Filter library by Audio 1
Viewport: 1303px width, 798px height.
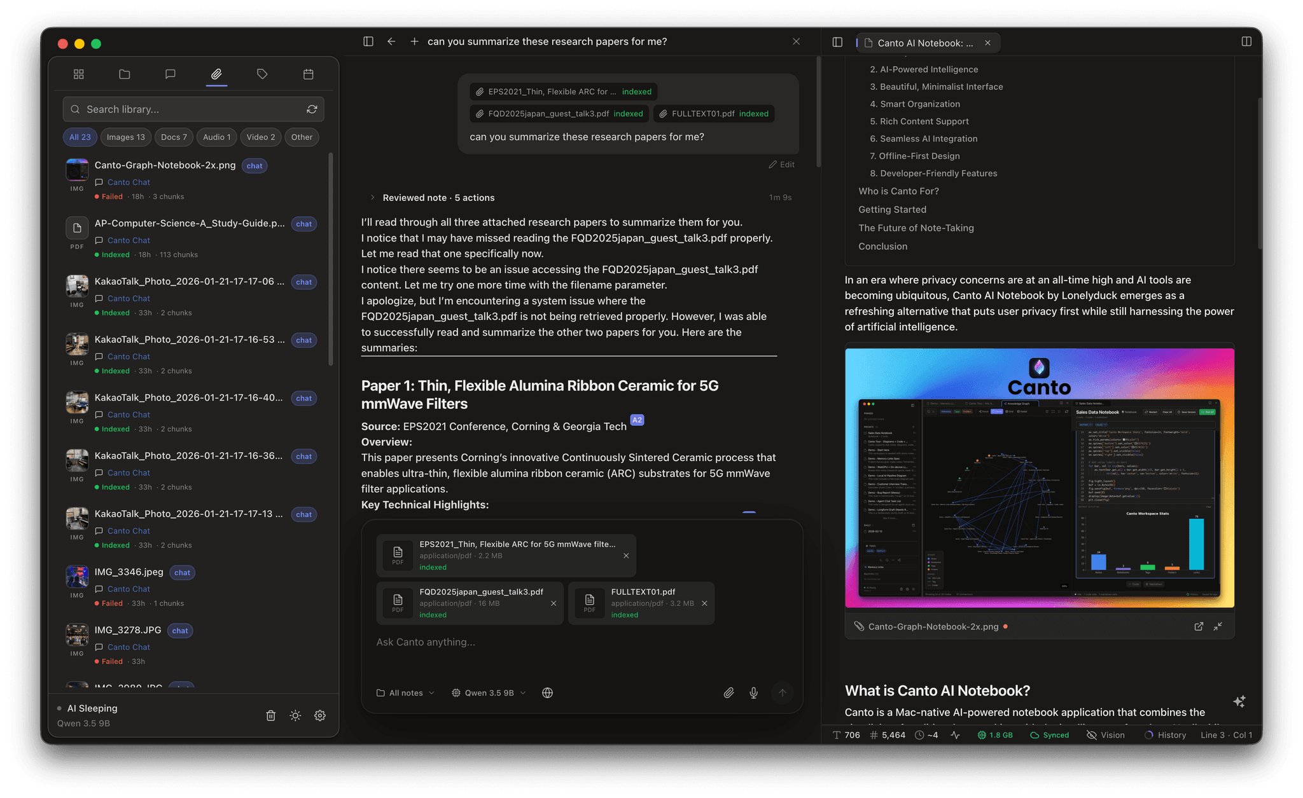[216, 137]
